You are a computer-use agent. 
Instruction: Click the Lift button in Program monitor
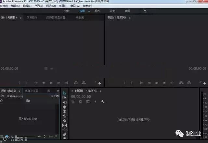(181, 83)
